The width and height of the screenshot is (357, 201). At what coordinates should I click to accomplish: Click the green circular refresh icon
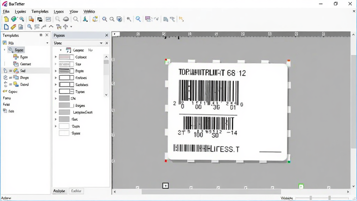click(x=14, y=19)
